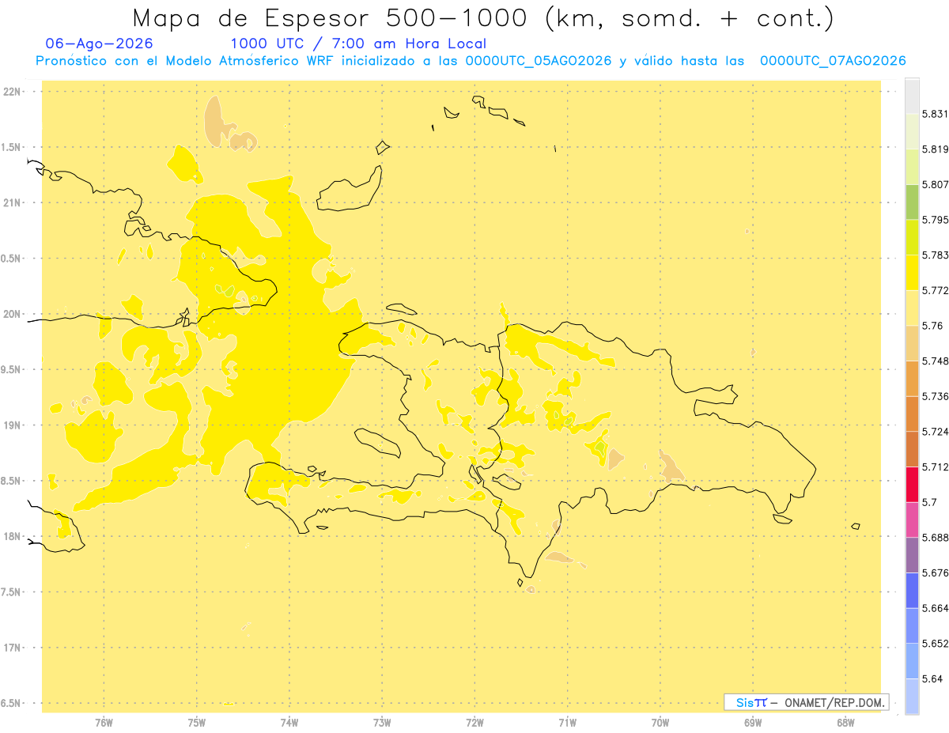Click the legend value 5.748
This screenshot has height=733, width=949.
(x=936, y=361)
